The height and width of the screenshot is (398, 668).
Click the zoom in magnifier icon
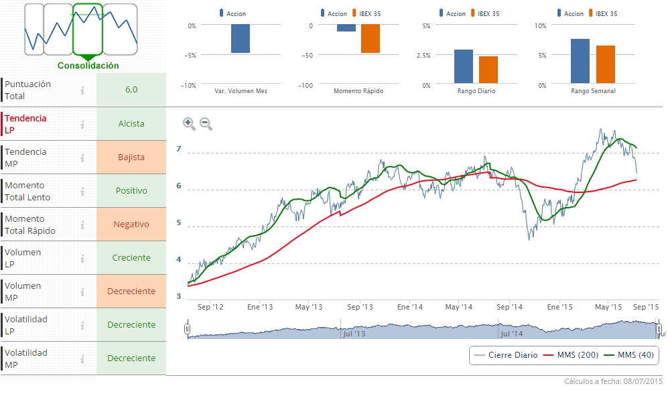[189, 123]
